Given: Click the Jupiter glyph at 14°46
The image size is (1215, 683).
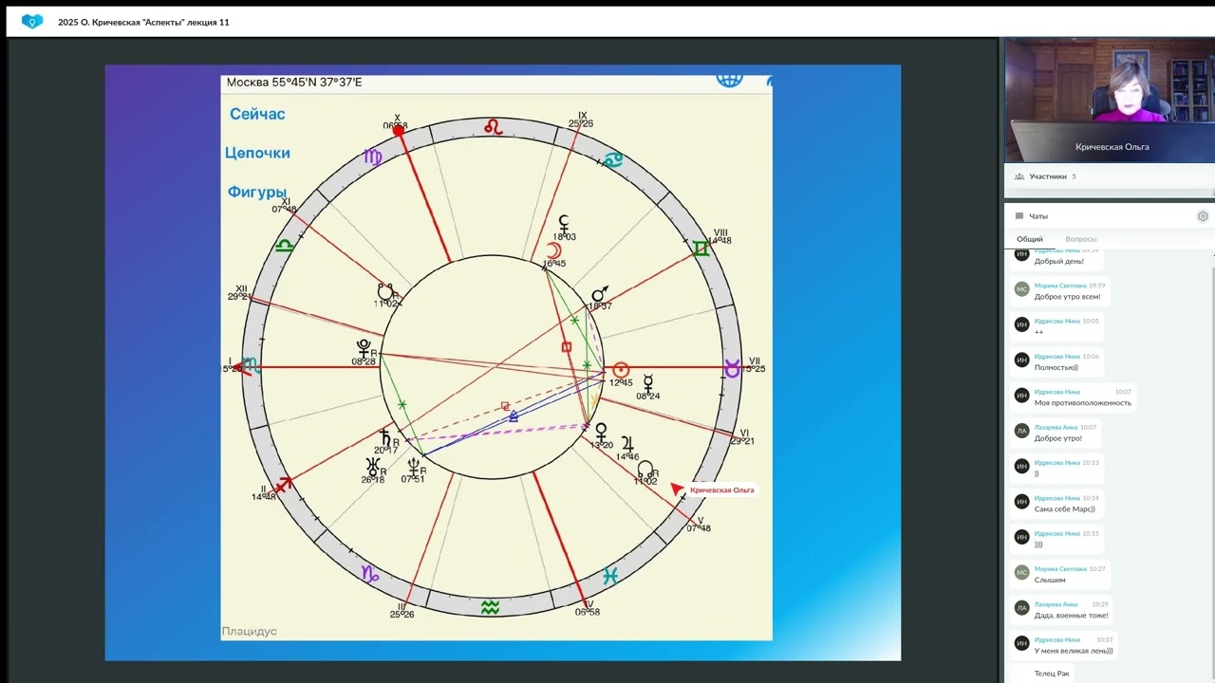Looking at the screenshot, I should 627,444.
